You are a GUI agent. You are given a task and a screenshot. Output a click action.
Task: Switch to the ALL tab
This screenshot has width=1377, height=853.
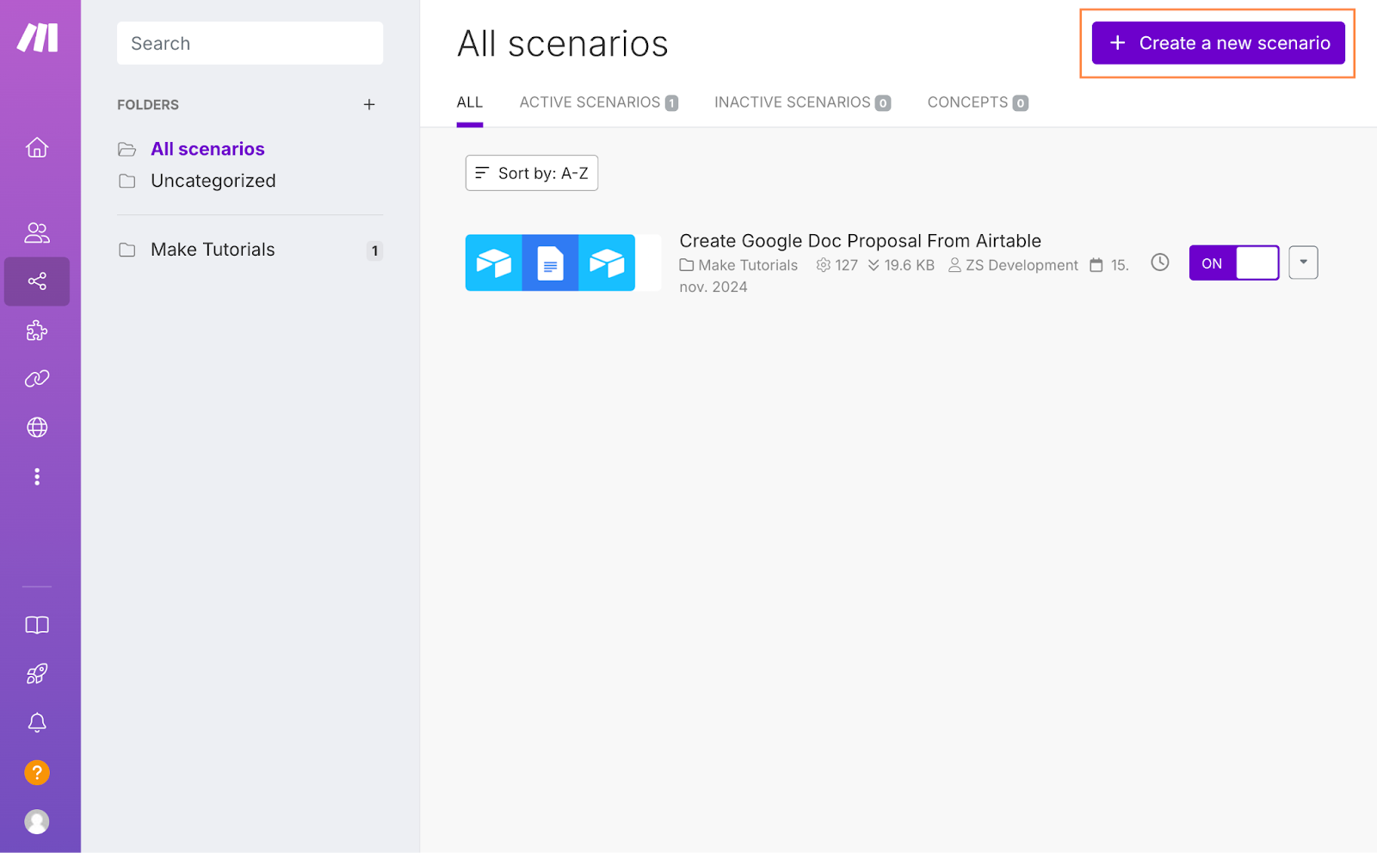(470, 102)
